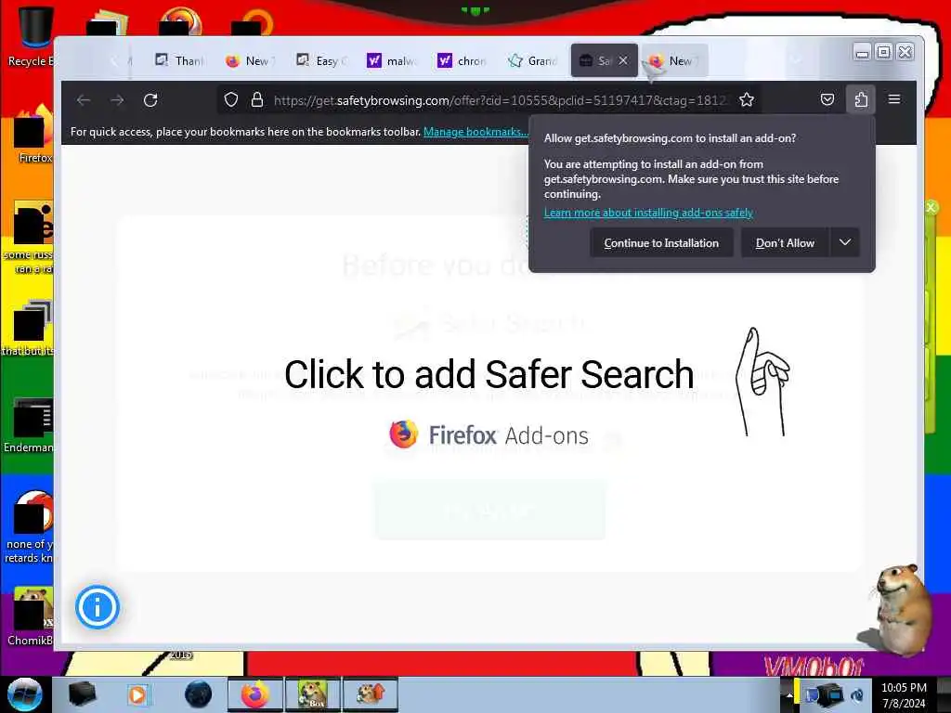This screenshot has width=951, height=713.
Task: Choose Don't Allow for the add-on
Action: coord(785,242)
